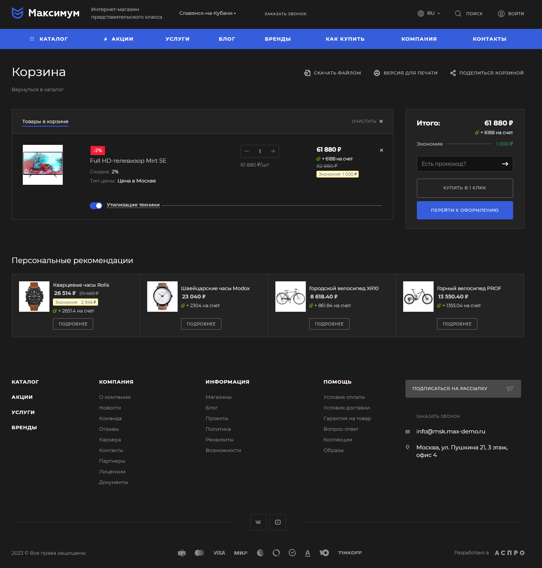Open Full HD-телевизор Mirt SE link

[x=128, y=161]
